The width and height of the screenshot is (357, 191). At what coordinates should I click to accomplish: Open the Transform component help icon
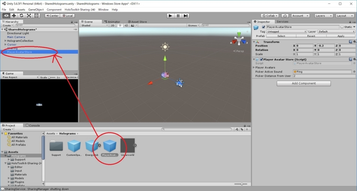click(x=350, y=42)
